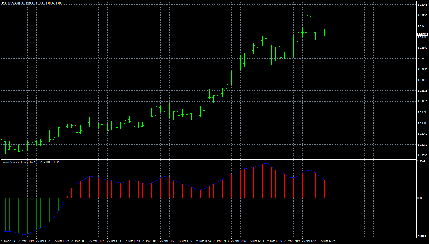Click time axis label 25 Mar 11:27

62,241
